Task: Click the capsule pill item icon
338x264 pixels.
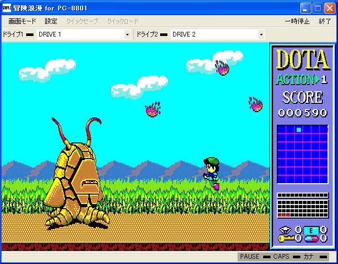Action: tap(312, 238)
